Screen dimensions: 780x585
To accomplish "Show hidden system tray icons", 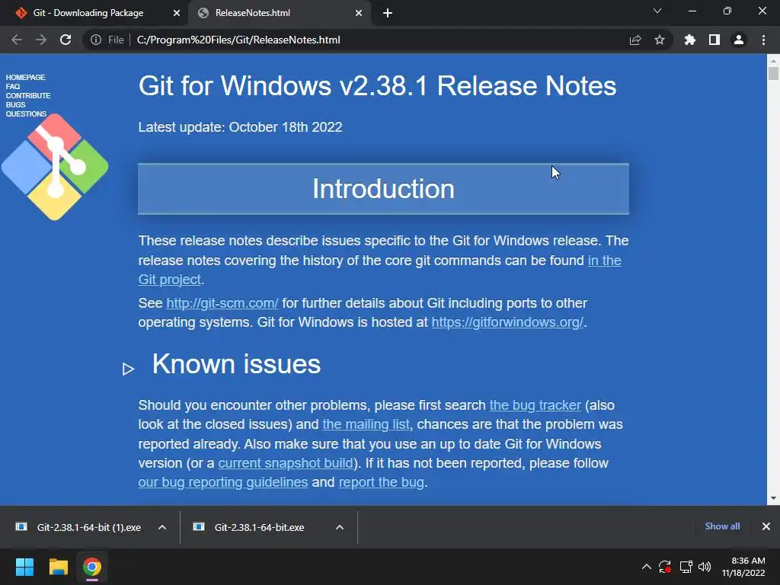I will [646, 567].
